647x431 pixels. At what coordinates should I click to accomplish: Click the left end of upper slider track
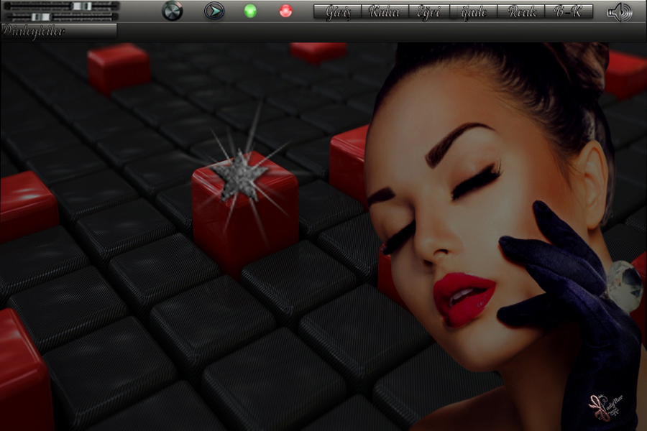point(9,6)
